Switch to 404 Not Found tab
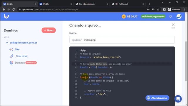Image resolution: width=188 pixels, height=106 pixels. [x=128, y=4]
